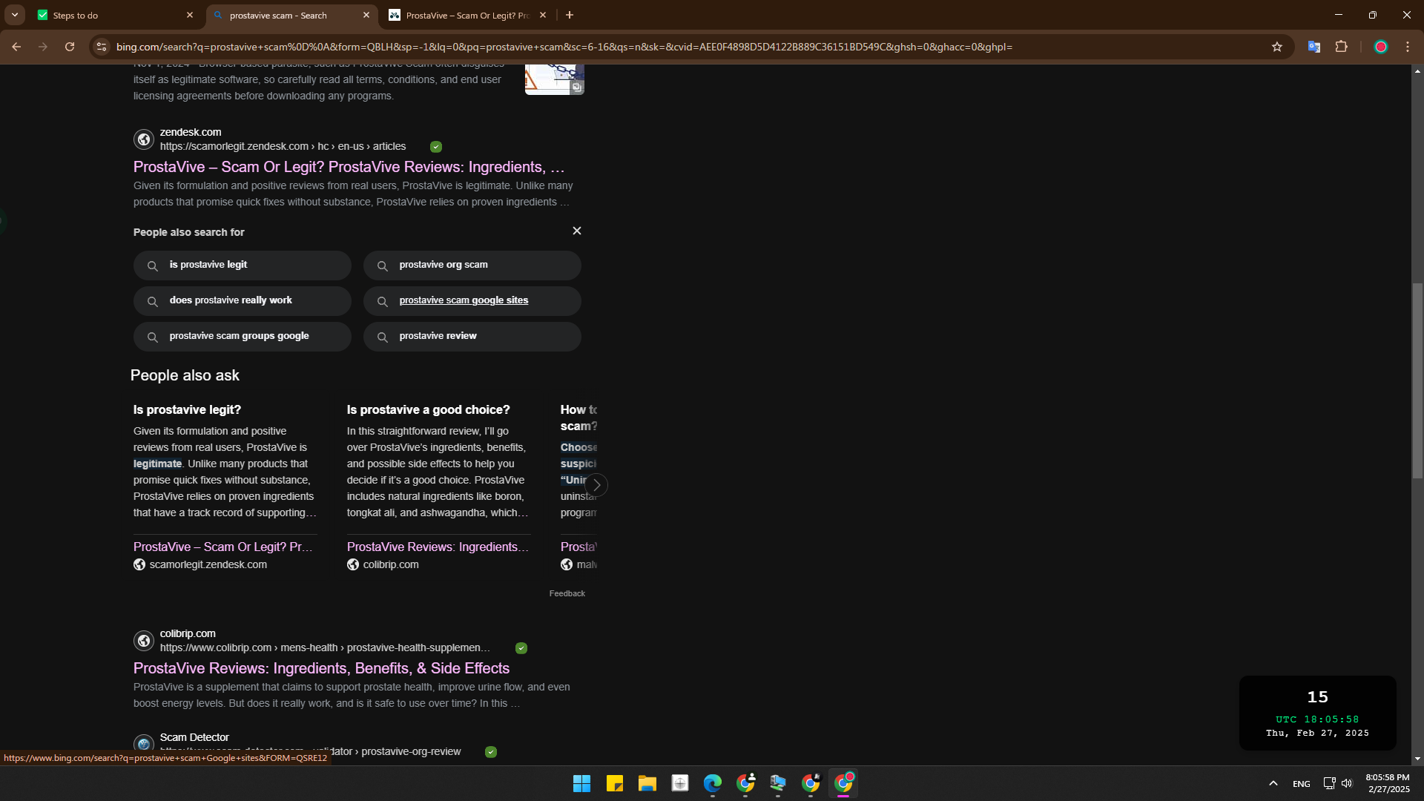This screenshot has height=801, width=1424.
Task: Open 'ProstaVive – Scam Or Legit? Pr…' card link
Action: tap(222, 547)
